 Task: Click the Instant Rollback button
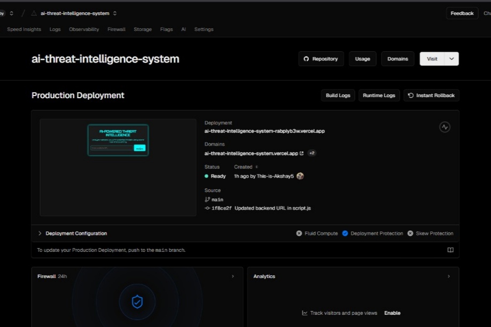[x=431, y=95]
